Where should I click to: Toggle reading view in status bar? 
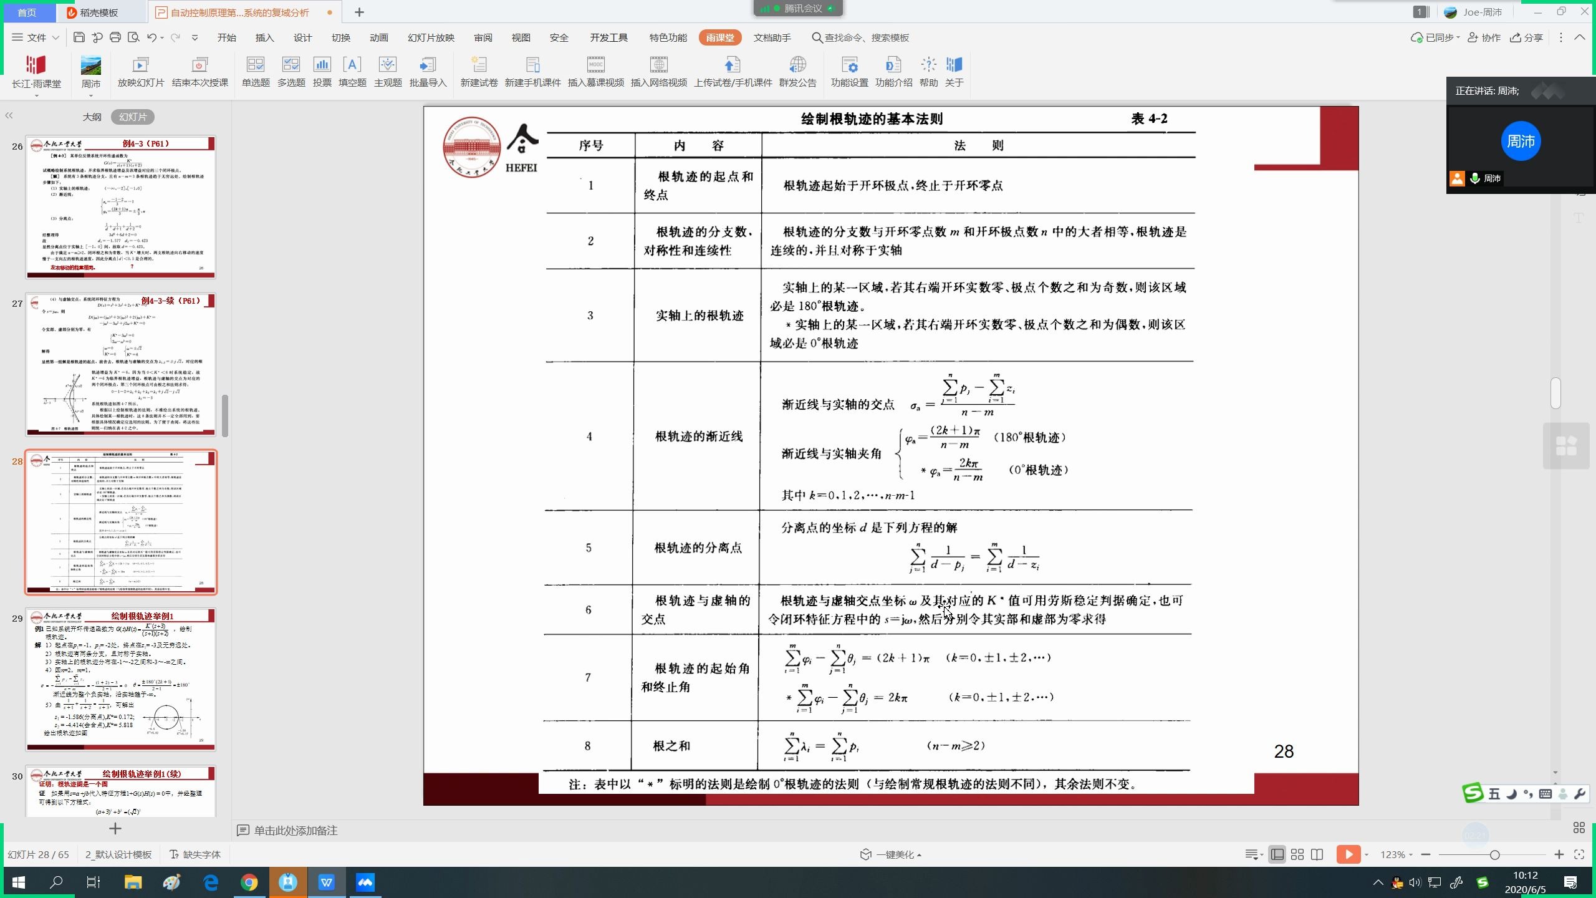(1317, 854)
